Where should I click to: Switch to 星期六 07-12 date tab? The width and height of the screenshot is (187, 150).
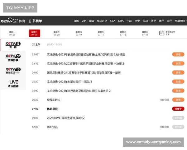click(123, 33)
